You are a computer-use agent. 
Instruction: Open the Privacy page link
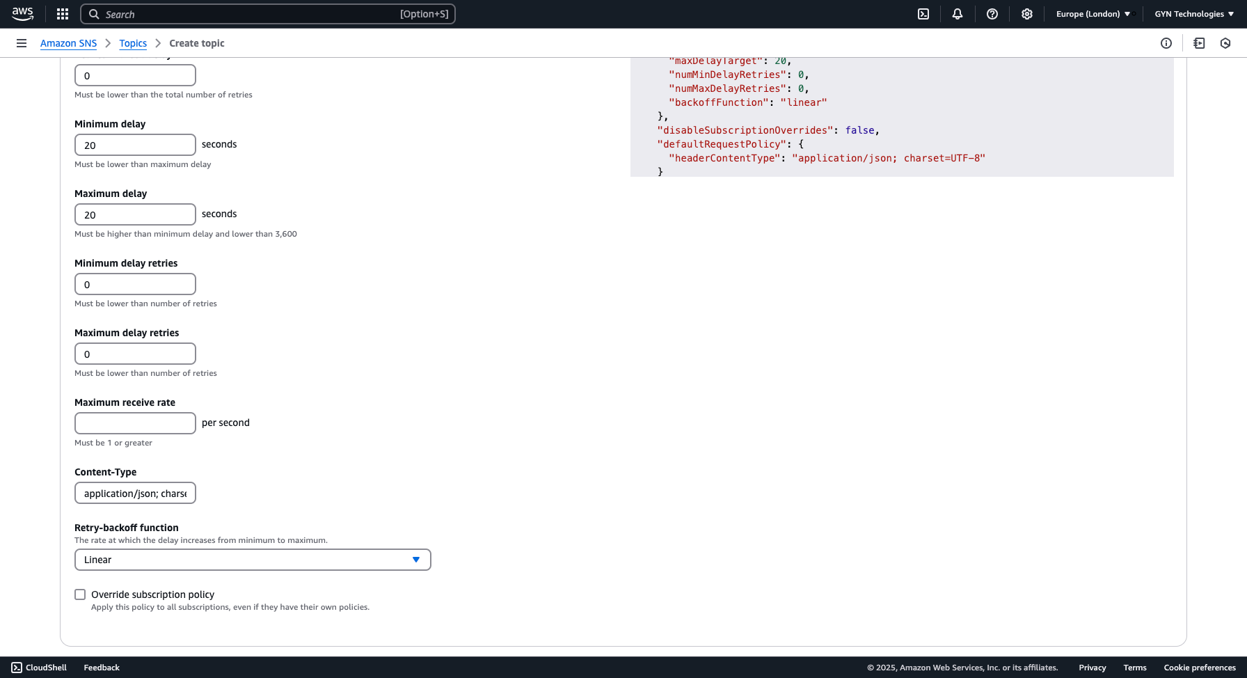coord(1092,667)
